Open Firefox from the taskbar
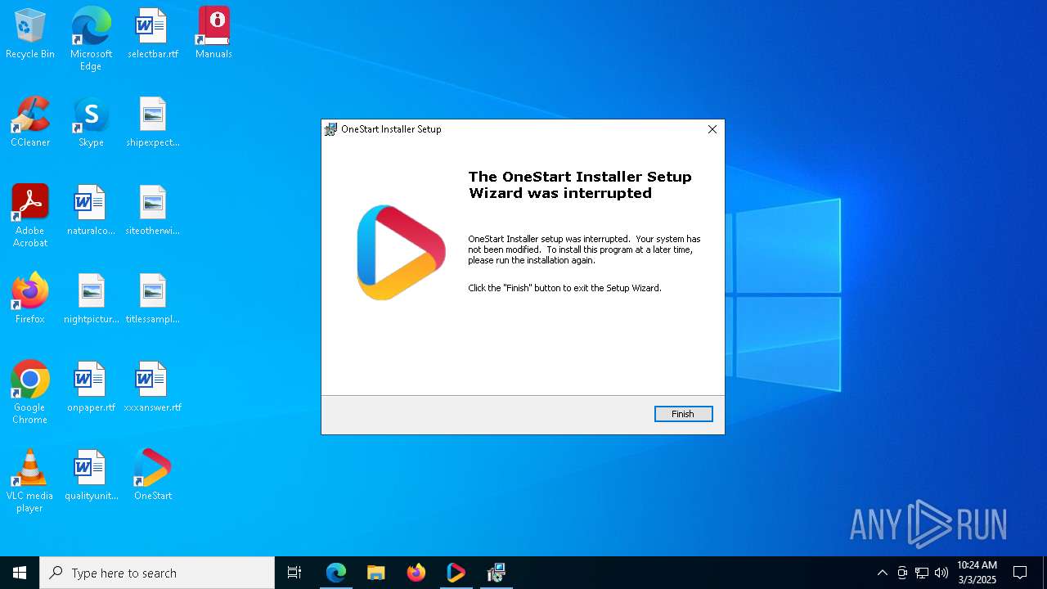This screenshot has width=1047, height=589. [416, 573]
